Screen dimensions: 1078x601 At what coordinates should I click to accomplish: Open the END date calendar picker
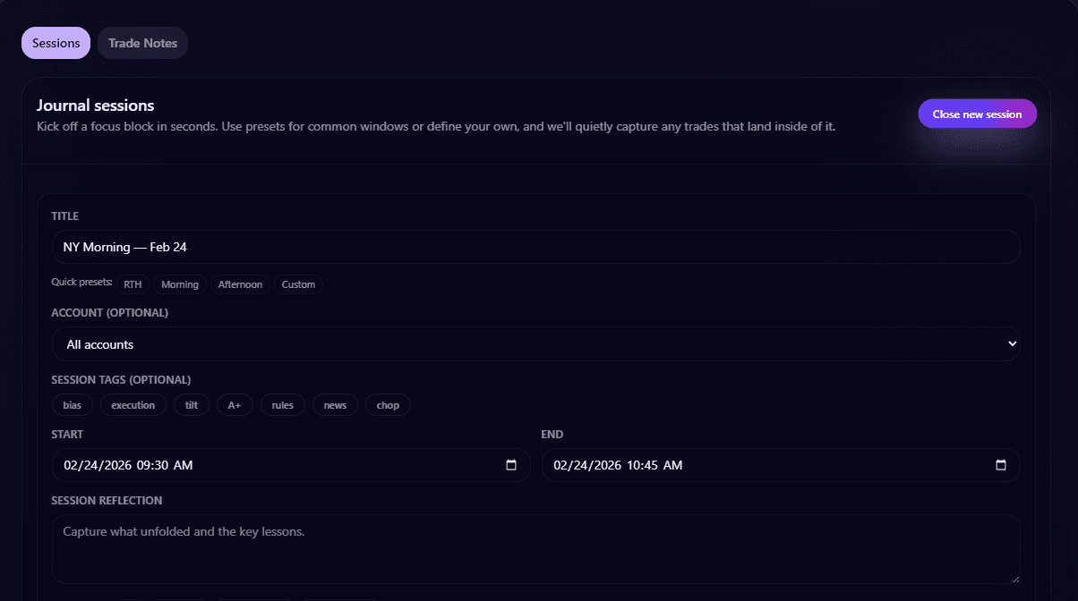click(x=999, y=465)
